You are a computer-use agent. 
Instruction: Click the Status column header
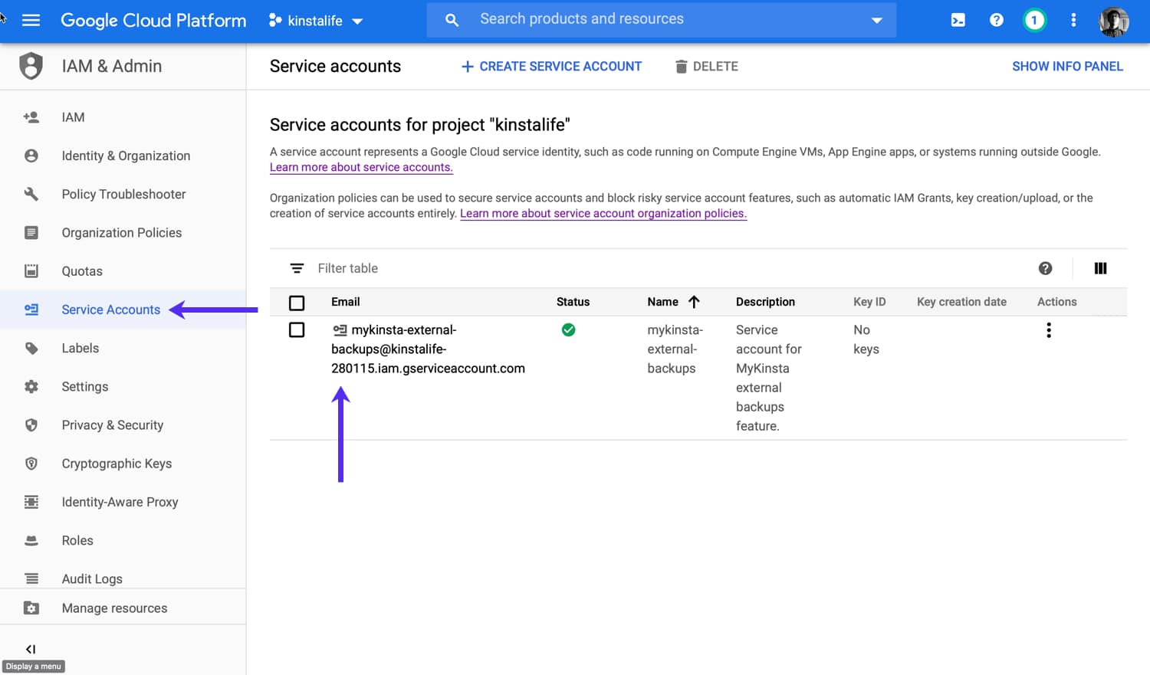coord(573,302)
